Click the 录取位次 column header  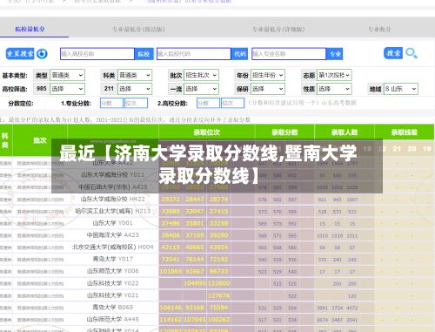[x=206, y=132]
